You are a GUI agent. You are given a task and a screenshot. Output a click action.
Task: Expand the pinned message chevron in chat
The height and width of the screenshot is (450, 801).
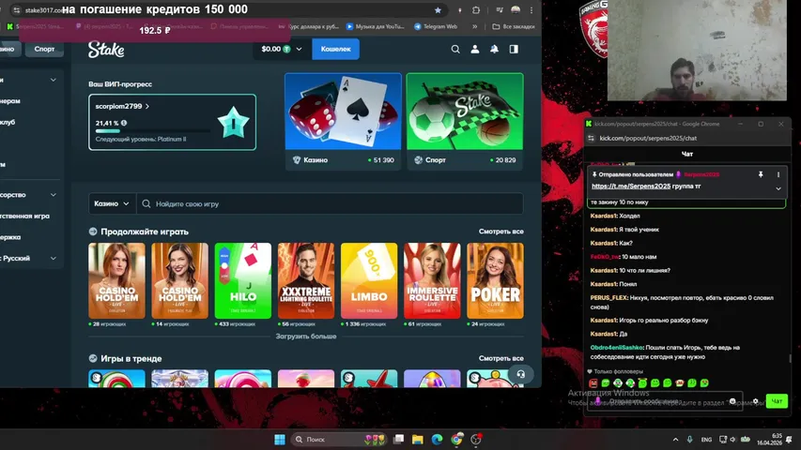pos(778,188)
